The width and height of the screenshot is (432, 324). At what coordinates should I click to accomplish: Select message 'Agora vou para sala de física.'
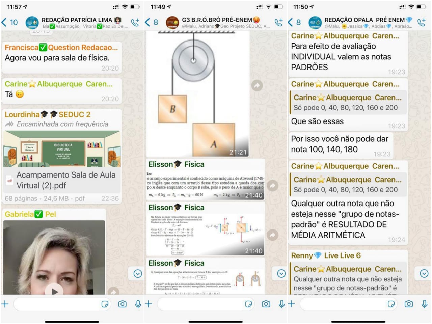(x=57, y=58)
